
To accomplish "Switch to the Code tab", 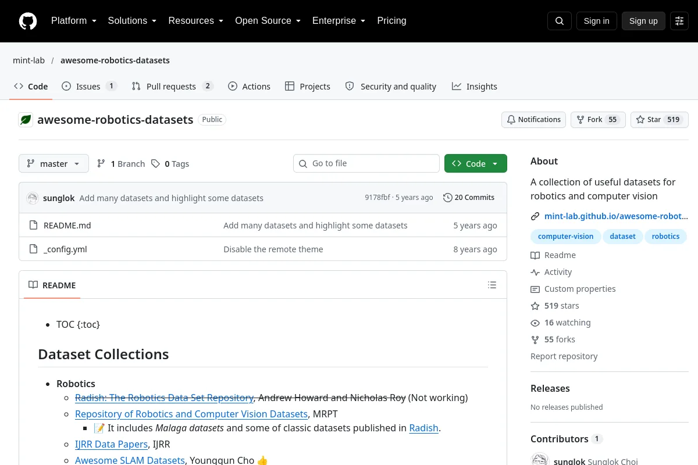I will [x=31, y=87].
